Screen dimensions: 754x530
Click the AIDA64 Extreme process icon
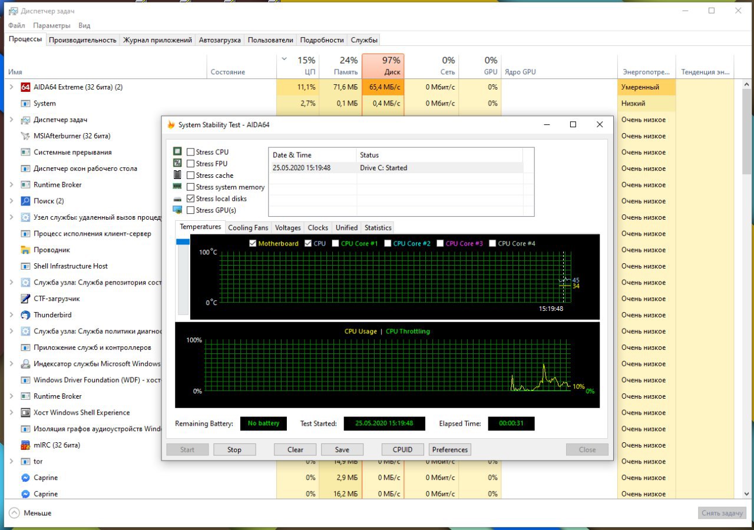coord(25,87)
